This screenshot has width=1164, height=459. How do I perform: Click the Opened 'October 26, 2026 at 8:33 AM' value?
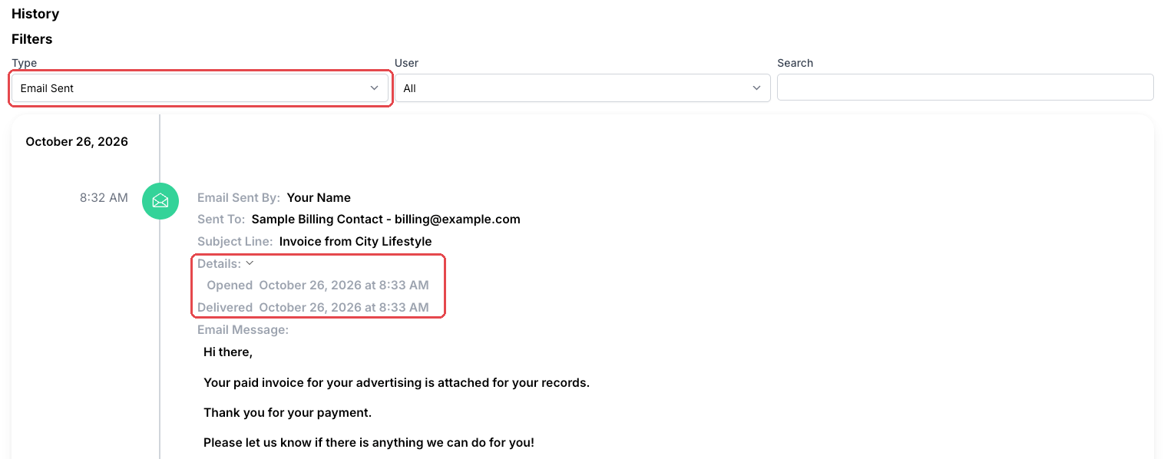(344, 286)
